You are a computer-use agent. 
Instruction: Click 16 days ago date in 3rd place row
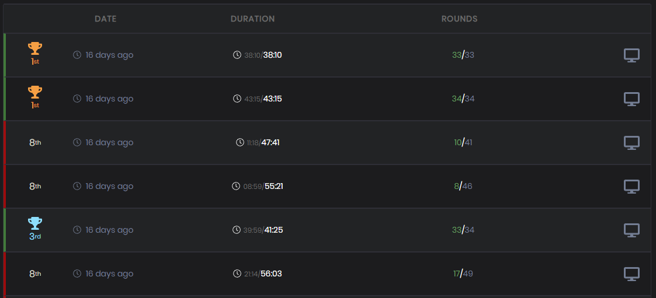click(x=109, y=230)
